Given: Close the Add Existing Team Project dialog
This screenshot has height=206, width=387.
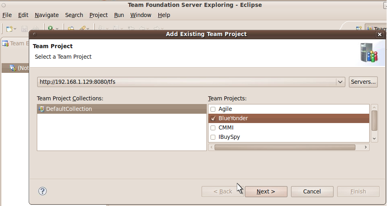Looking at the screenshot, I should coord(380,34).
